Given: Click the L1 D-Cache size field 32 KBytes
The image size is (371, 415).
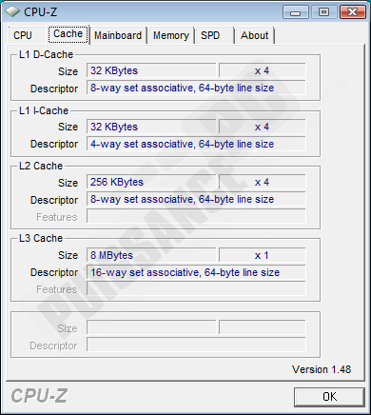Looking at the screenshot, I should (x=151, y=70).
